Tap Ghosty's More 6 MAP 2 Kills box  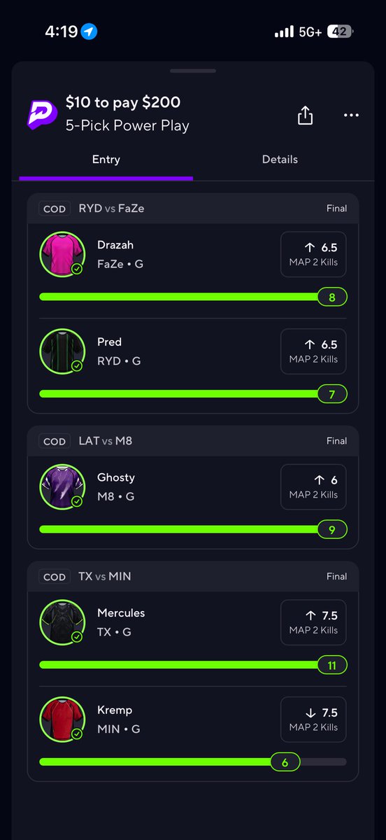(x=313, y=487)
